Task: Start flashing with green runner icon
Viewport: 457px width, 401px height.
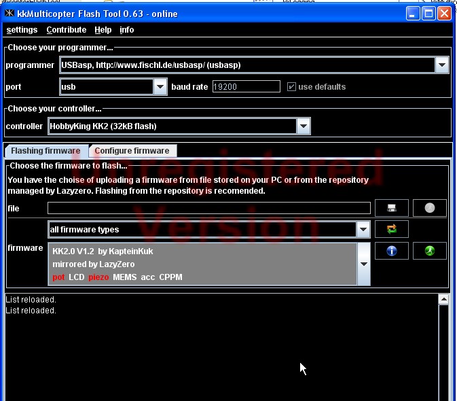Action: [x=430, y=251]
